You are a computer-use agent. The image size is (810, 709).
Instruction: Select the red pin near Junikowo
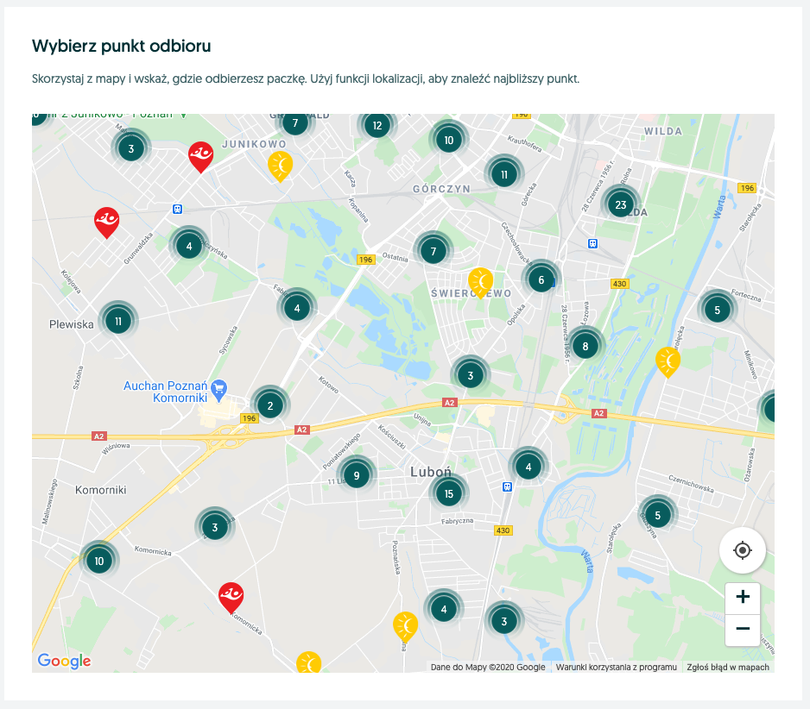[x=200, y=157]
